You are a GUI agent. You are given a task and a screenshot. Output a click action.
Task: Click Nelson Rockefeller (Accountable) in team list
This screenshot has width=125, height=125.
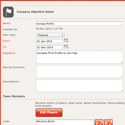click(104, 103)
